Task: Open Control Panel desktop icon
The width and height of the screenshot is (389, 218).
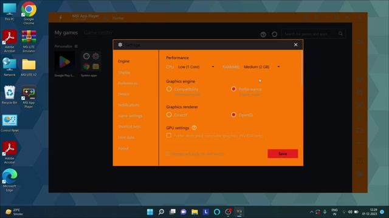Action: (x=10, y=123)
